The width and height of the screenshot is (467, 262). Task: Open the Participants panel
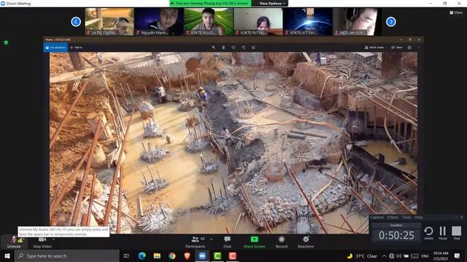(195, 242)
